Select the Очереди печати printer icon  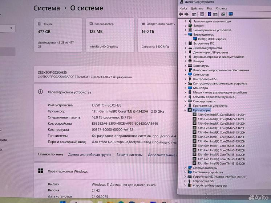point(190,101)
